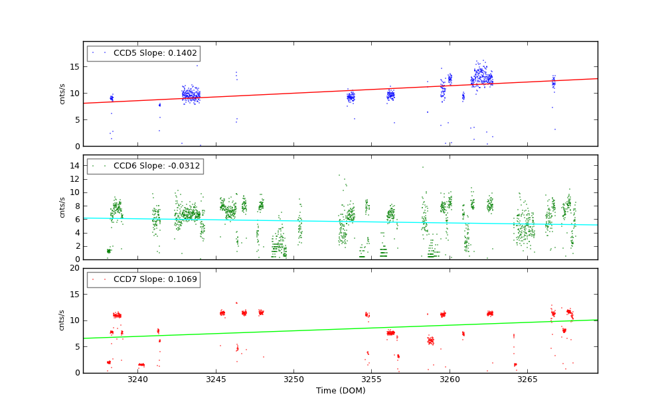Click the 3240 x-axis tick label
This screenshot has width=664, height=414.
coord(137,379)
